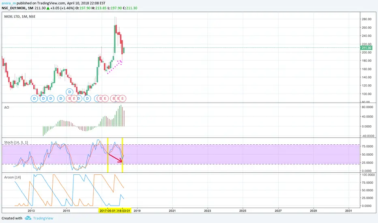
Task: Click the 160.00 price axis label
Action: point(366,69)
